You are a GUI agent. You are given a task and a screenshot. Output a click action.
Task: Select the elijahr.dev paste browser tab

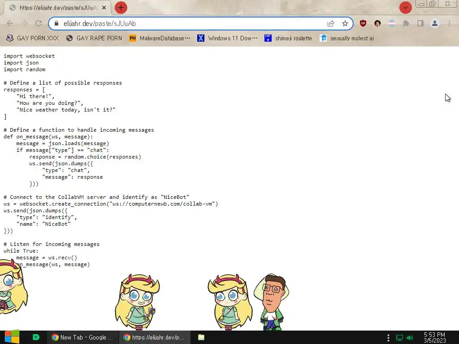point(57,8)
